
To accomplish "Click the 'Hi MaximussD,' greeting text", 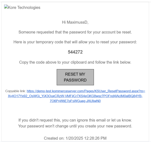I will coord(75,22).
